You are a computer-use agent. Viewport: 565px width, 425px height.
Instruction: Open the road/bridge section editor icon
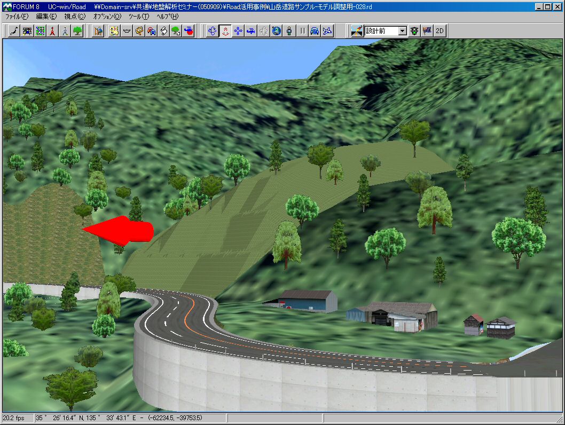27,31
